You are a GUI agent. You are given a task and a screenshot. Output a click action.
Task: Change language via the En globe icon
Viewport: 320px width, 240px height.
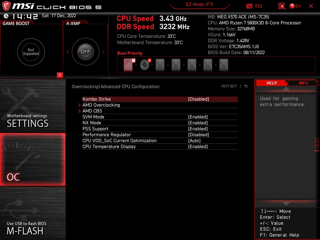pyautogui.click(x=295, y=6)
